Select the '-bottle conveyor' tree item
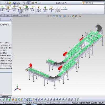This screenshot has height=105, width=105. 6,63
